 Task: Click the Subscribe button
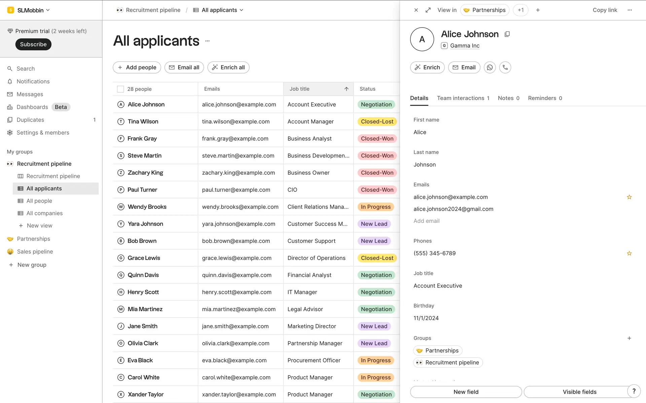point(33,44)
